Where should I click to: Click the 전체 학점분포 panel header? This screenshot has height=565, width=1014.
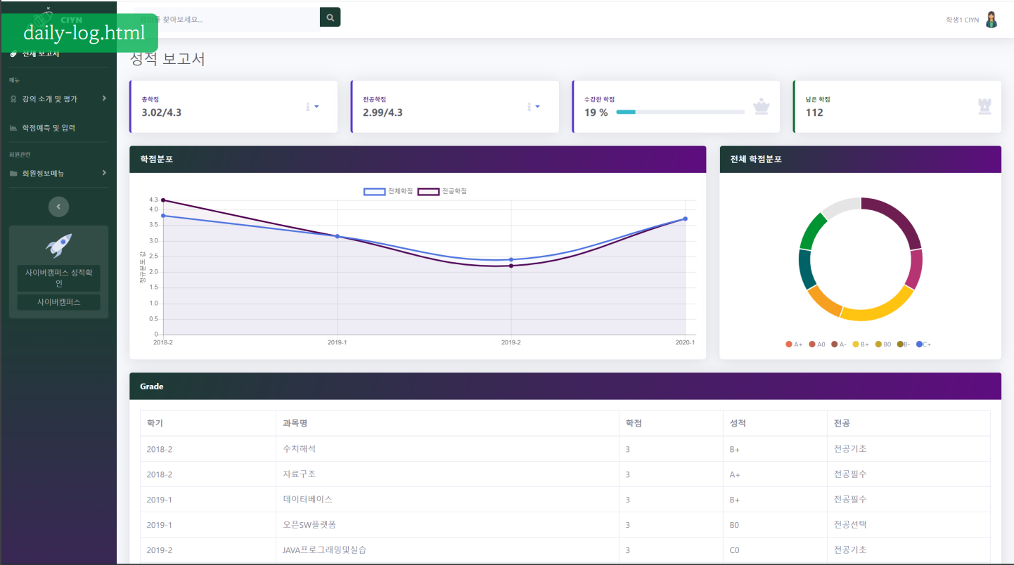860,160
